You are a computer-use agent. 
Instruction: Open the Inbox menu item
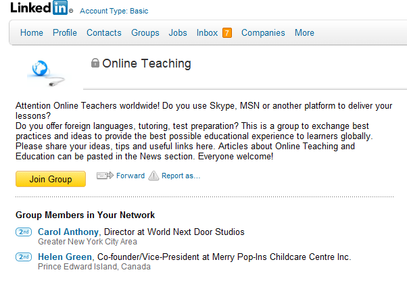tap(207, 32)
